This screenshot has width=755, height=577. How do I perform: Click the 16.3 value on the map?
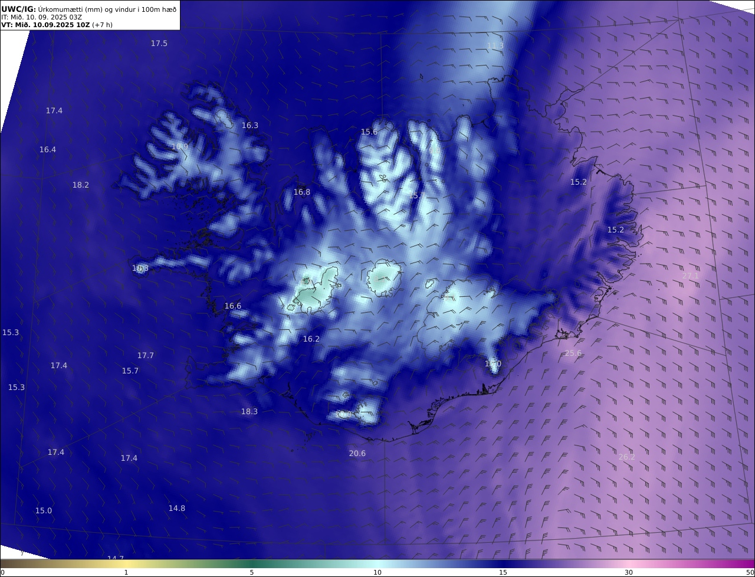coord(250,126)
